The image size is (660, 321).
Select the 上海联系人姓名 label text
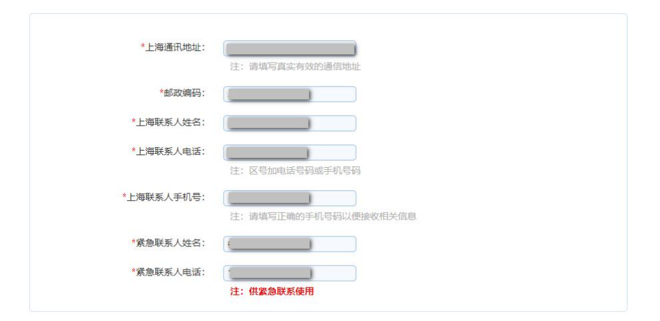coord(169,122)
